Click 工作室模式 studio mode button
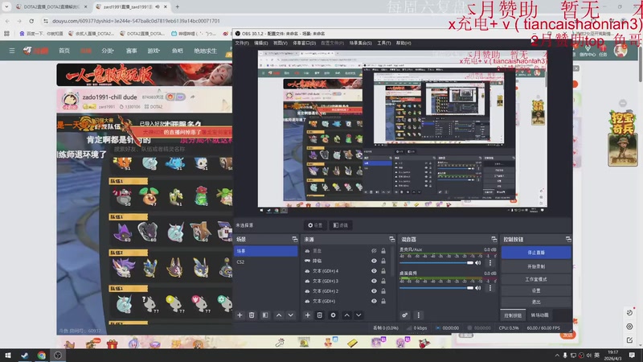Viewport: 643px width, 362px height. tap(536, 279)
